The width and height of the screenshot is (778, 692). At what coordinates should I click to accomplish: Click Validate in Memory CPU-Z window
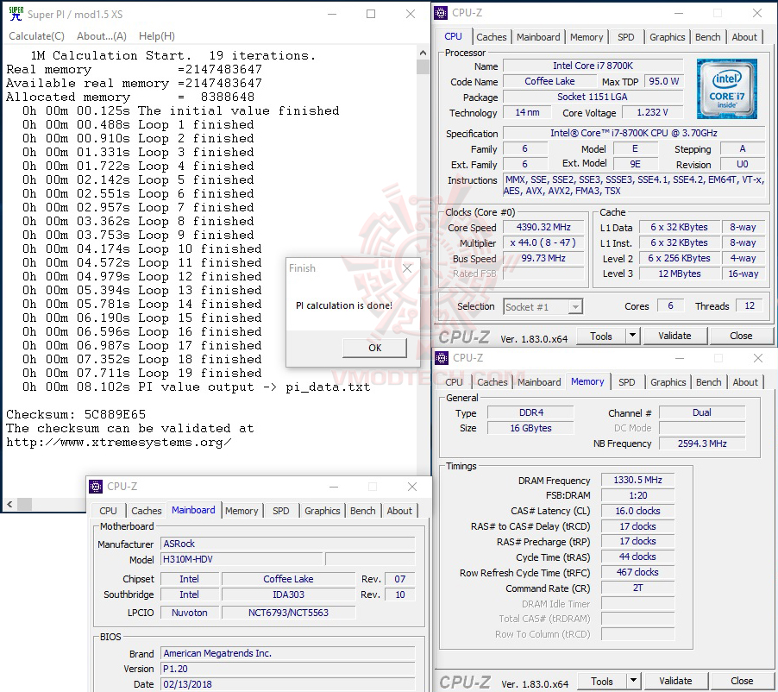coord(675,681)
